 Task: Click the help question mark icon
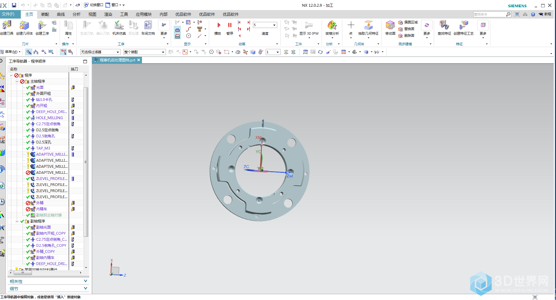(533, 14)
